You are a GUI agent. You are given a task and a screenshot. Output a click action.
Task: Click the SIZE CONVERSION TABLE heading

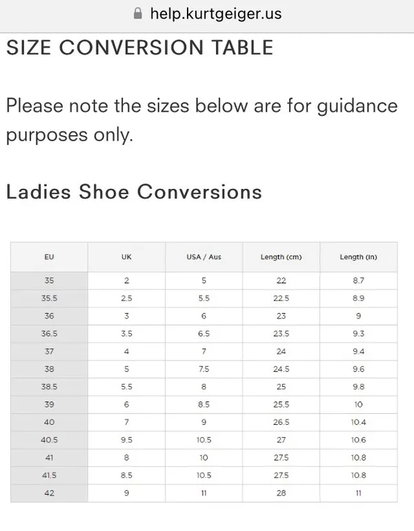[140, 48]
